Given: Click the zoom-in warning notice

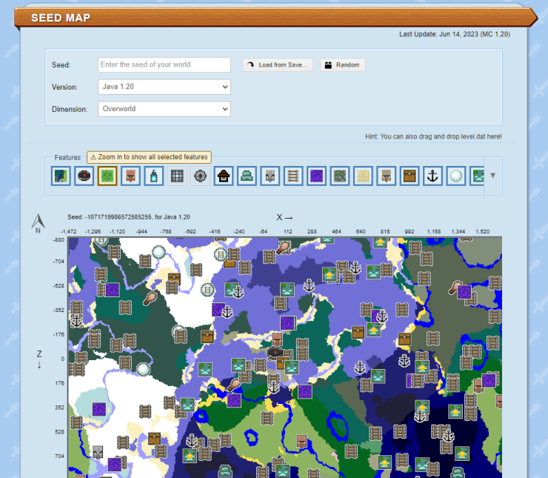Looking at the screenshot, I should coord(149,157).
